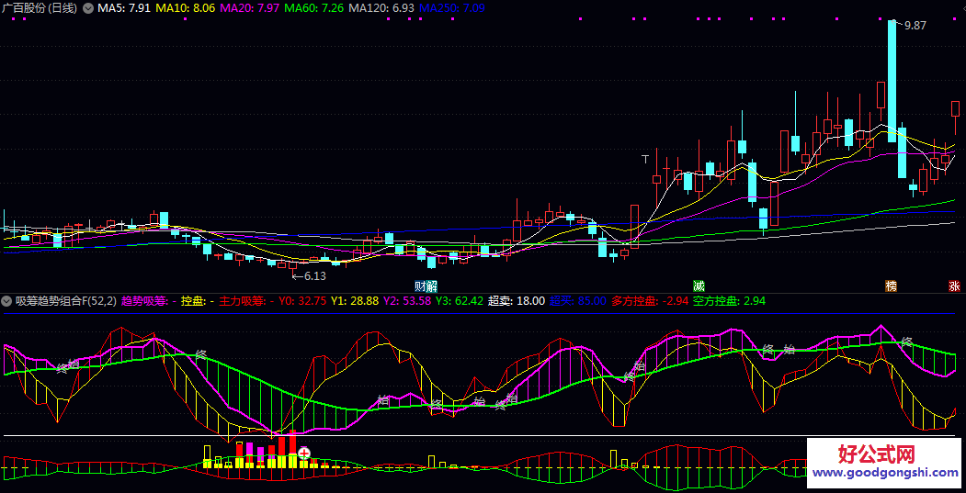Click the tall cyan candlestick peaking at 9.87
This screenshot has width=966, height=493.
pyautogui.click(x=892, y=81)
